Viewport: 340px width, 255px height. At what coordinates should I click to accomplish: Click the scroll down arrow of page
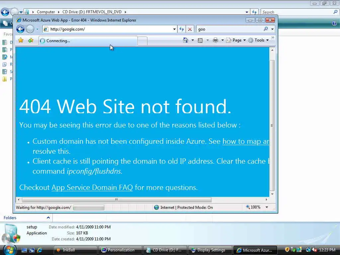272,194
